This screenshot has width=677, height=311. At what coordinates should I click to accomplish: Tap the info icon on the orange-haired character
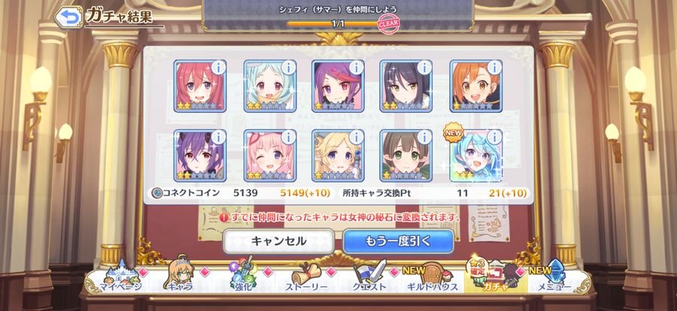coord(494,68)
